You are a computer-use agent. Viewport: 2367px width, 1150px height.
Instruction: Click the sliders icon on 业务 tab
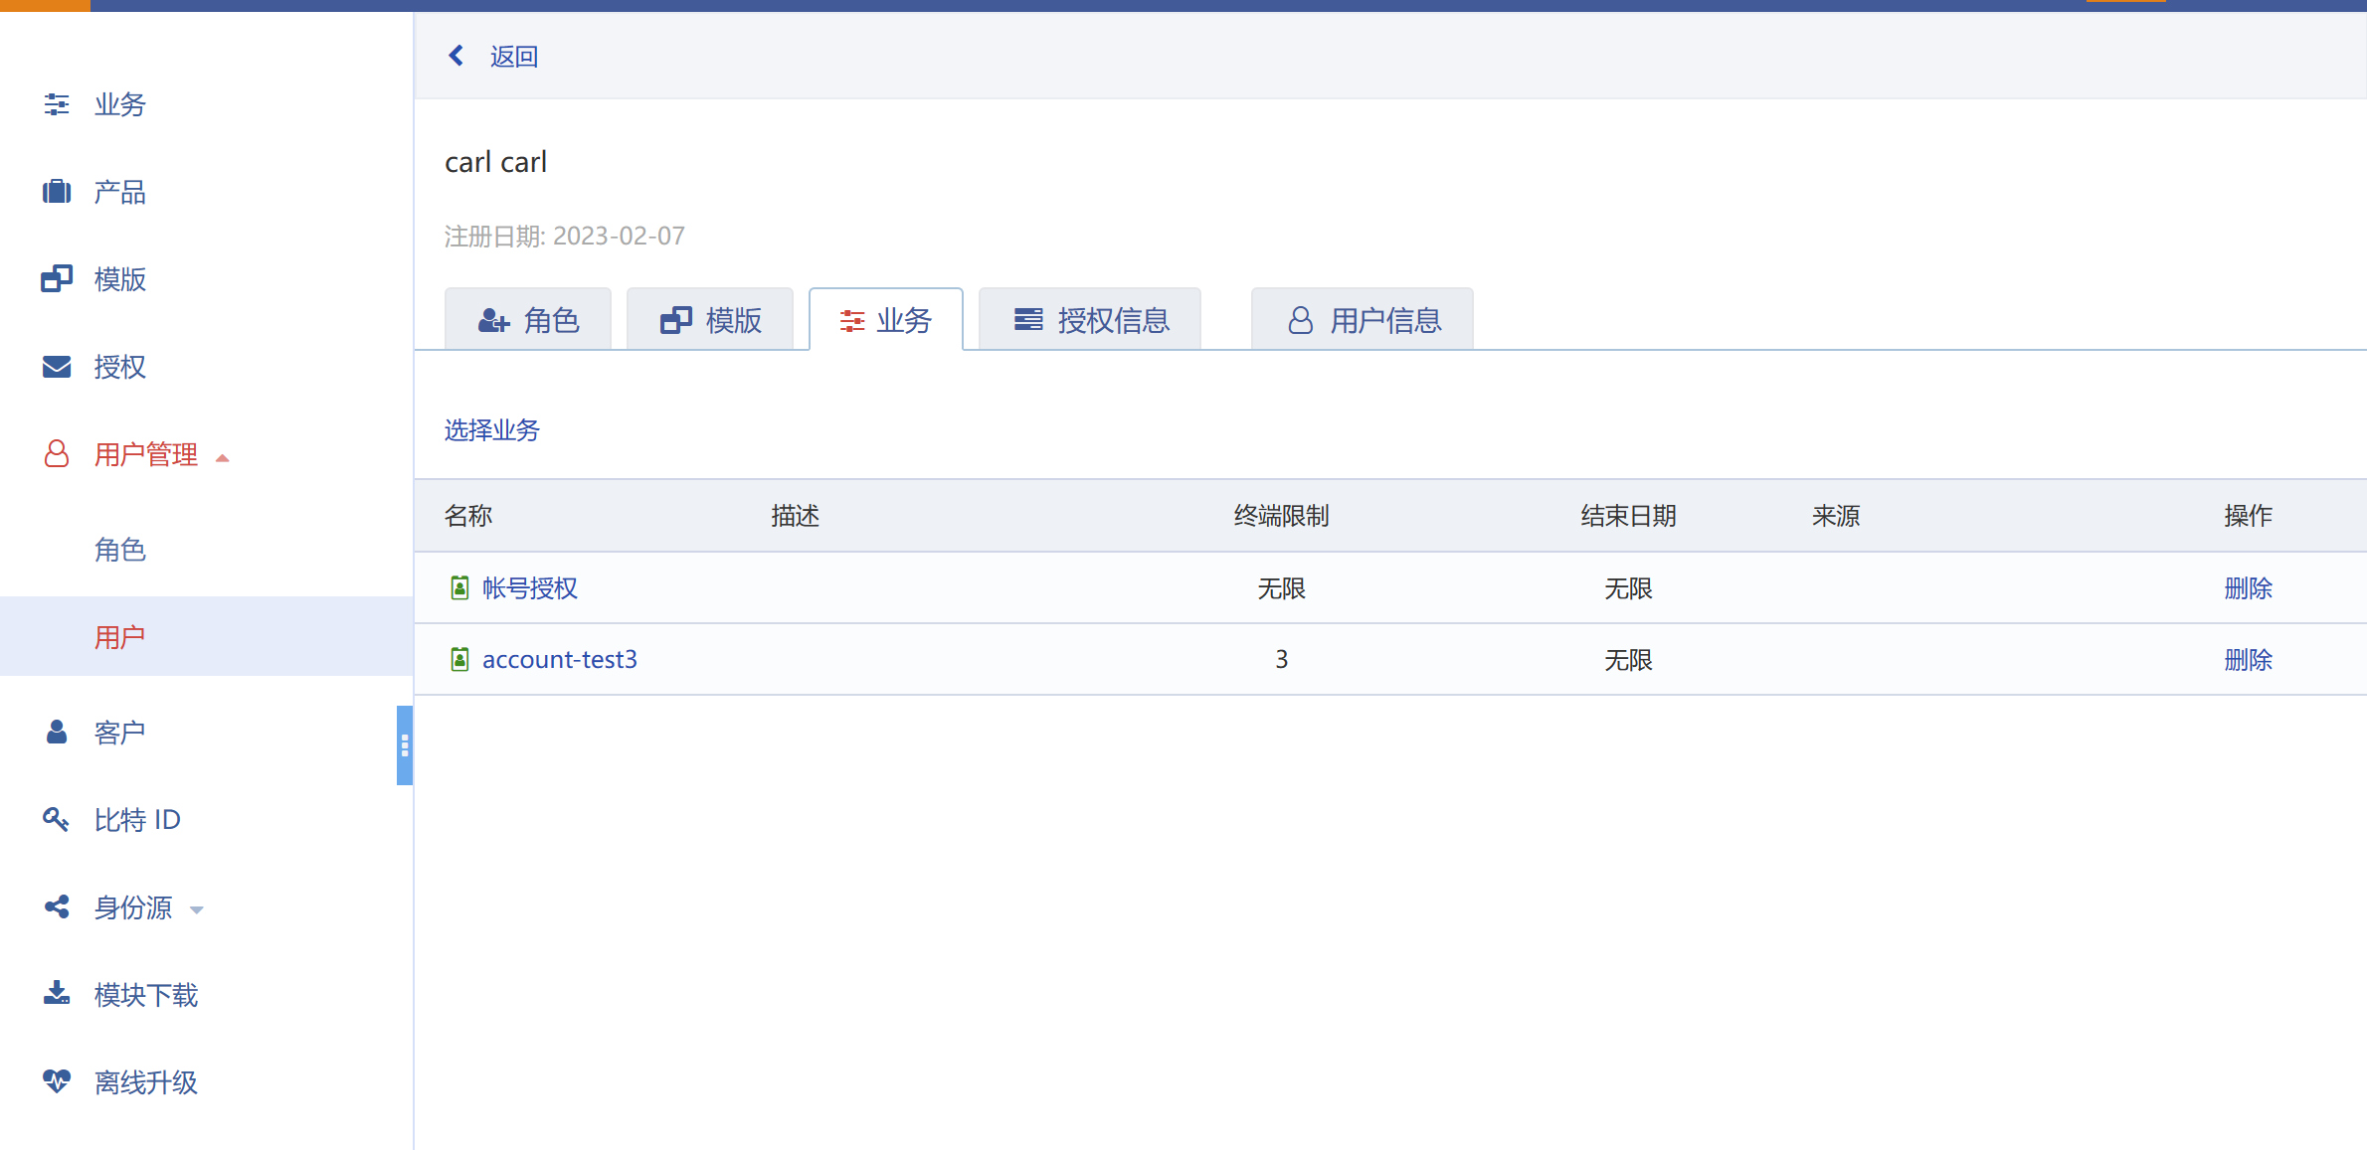click(x=852, y=320)
